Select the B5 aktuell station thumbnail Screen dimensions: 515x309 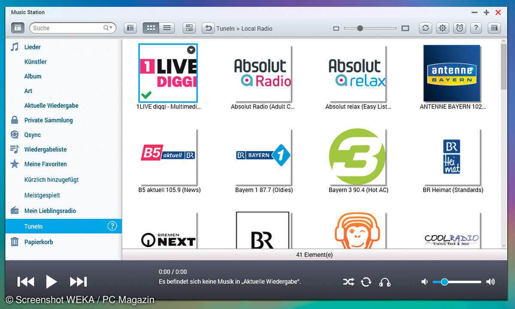click(168, 156)
